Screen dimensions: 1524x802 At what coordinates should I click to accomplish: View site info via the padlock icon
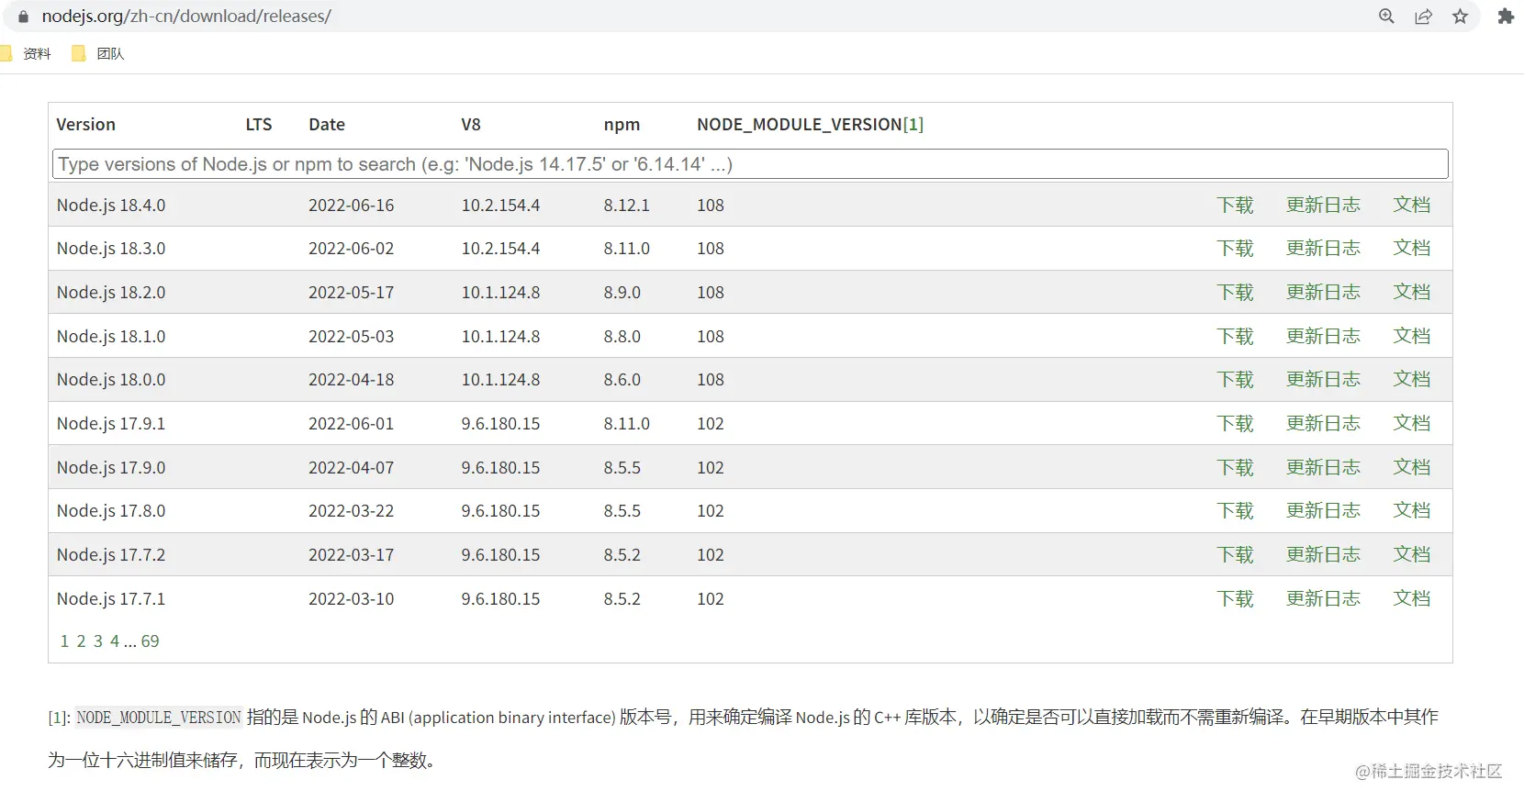[x=24, y=17]
